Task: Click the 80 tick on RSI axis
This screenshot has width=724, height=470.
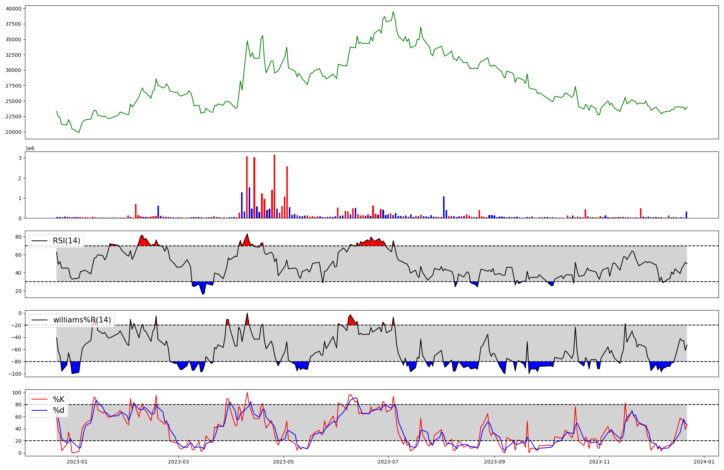Action: (18, 237)
